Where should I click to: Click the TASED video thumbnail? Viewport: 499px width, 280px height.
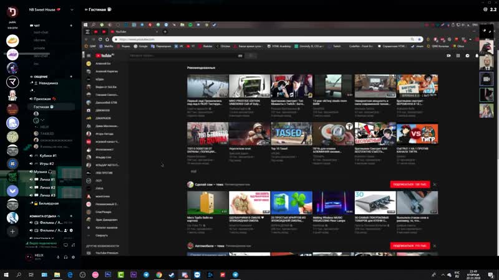pos(291,134)
